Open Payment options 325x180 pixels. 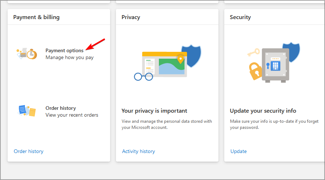pyautogui.click(x=65, y=50)
